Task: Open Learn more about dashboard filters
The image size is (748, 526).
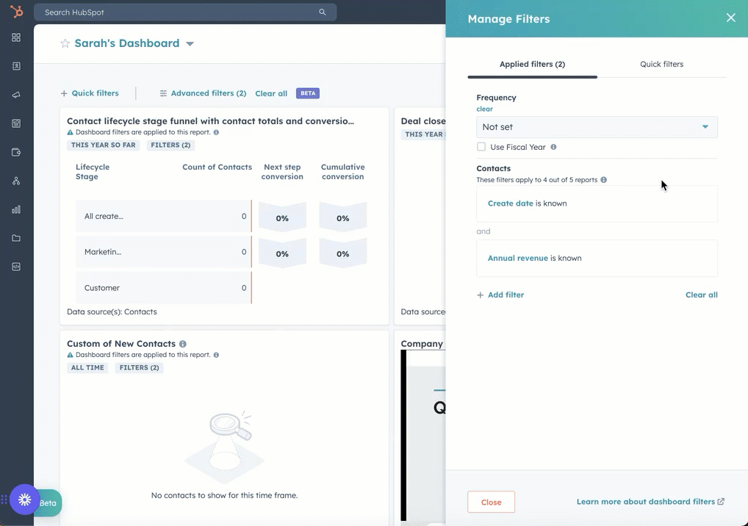Action: tap(646, 501)
